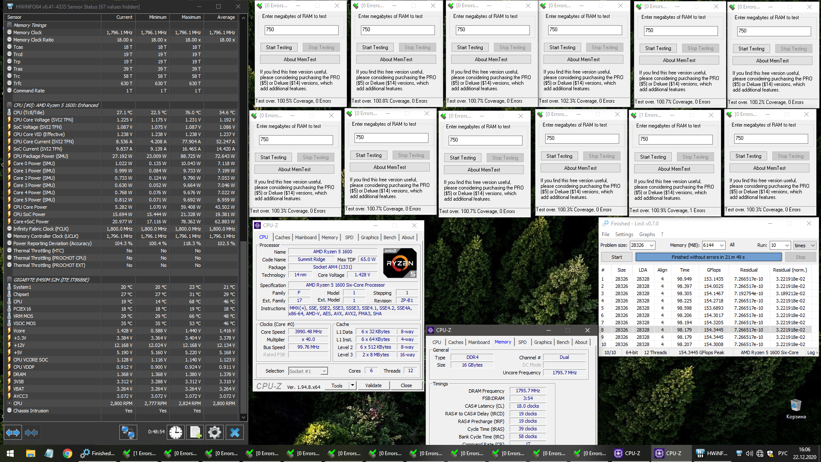Switch to Caches tab in CPU-Z

(282, 237)
